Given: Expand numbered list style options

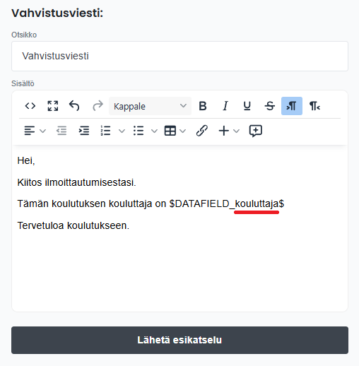Looking at the screenshot, I should point(122,131).
